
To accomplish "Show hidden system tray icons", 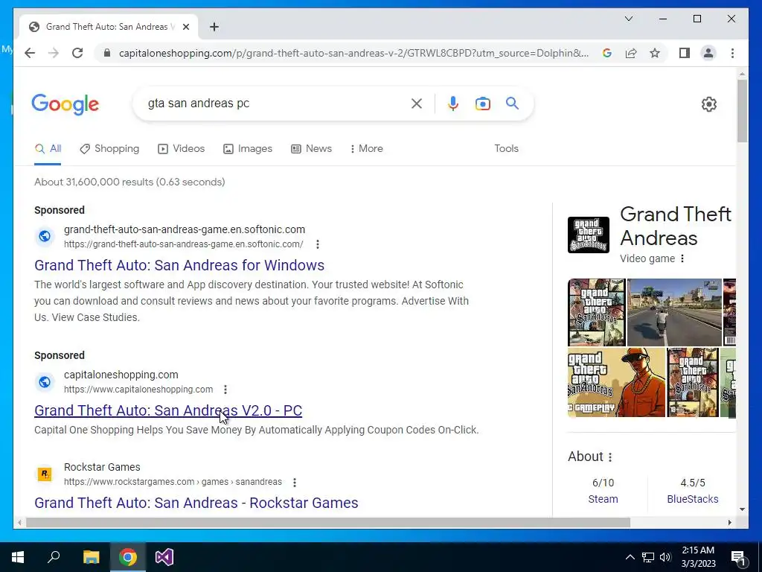I will 630,557.
